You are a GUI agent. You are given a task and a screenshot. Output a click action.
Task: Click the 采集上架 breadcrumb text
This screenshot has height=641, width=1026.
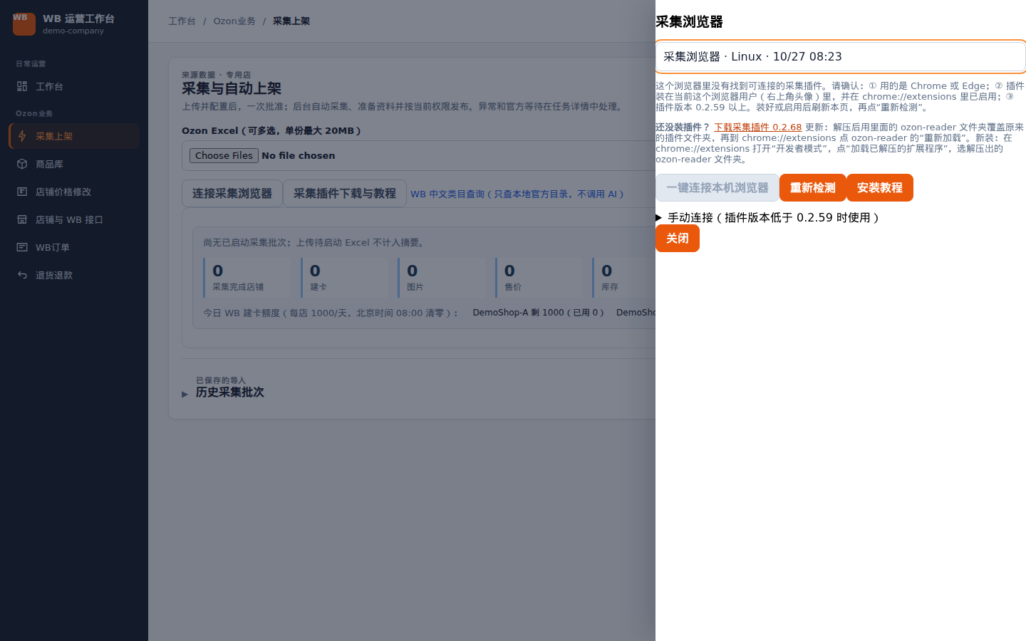pos(291,21)
